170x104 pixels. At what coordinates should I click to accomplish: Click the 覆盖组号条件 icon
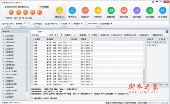[152, 35]
